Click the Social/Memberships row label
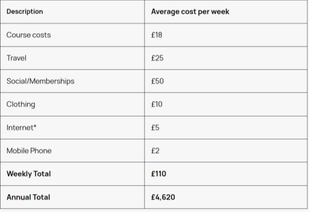309x212 pixels. point(40,81)
